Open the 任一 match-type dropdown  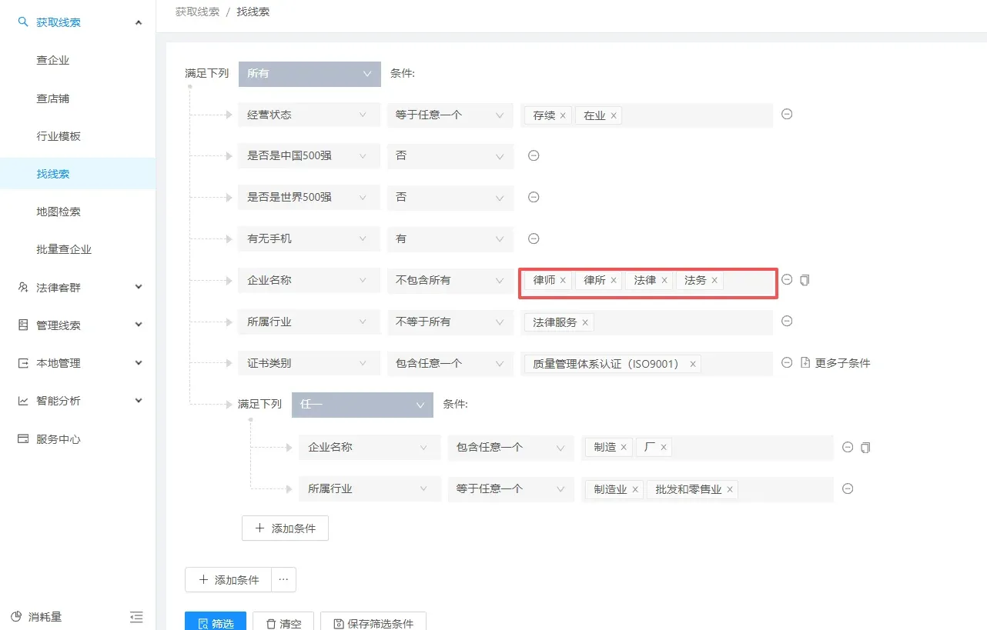pos(363,405)
